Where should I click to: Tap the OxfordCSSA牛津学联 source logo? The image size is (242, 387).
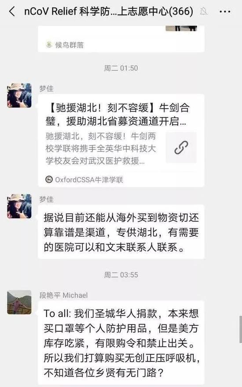(49, 180)
